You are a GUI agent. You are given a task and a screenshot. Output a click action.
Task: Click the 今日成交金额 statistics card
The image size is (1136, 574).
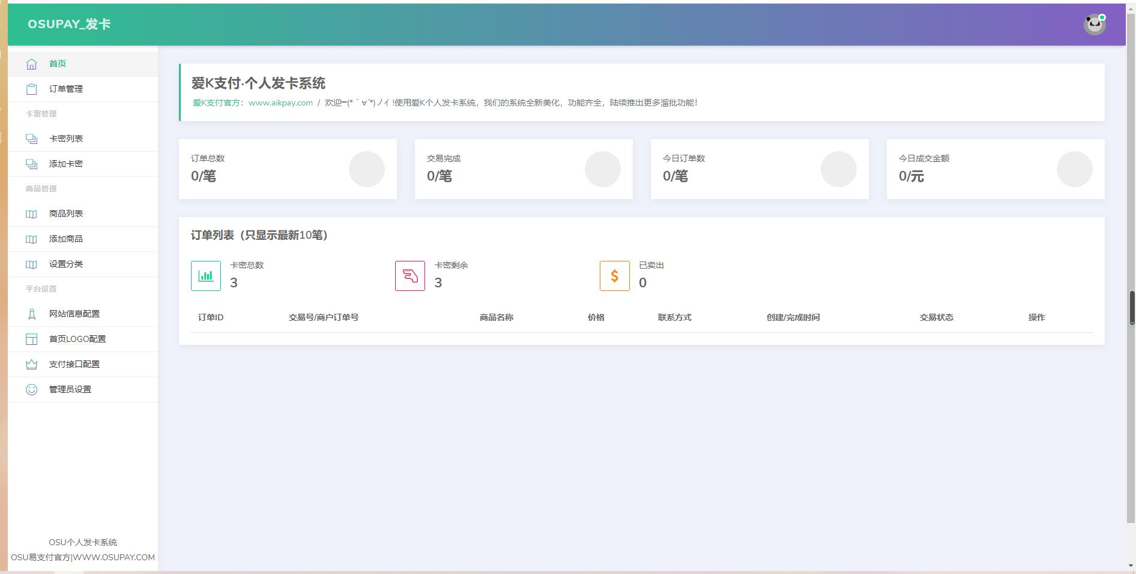[x=995, y=169]
